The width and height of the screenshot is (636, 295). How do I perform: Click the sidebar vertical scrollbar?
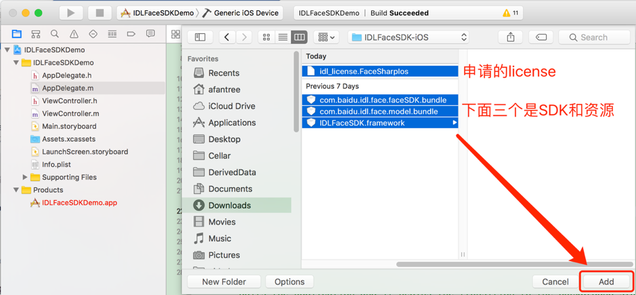(x=296, y=92)
